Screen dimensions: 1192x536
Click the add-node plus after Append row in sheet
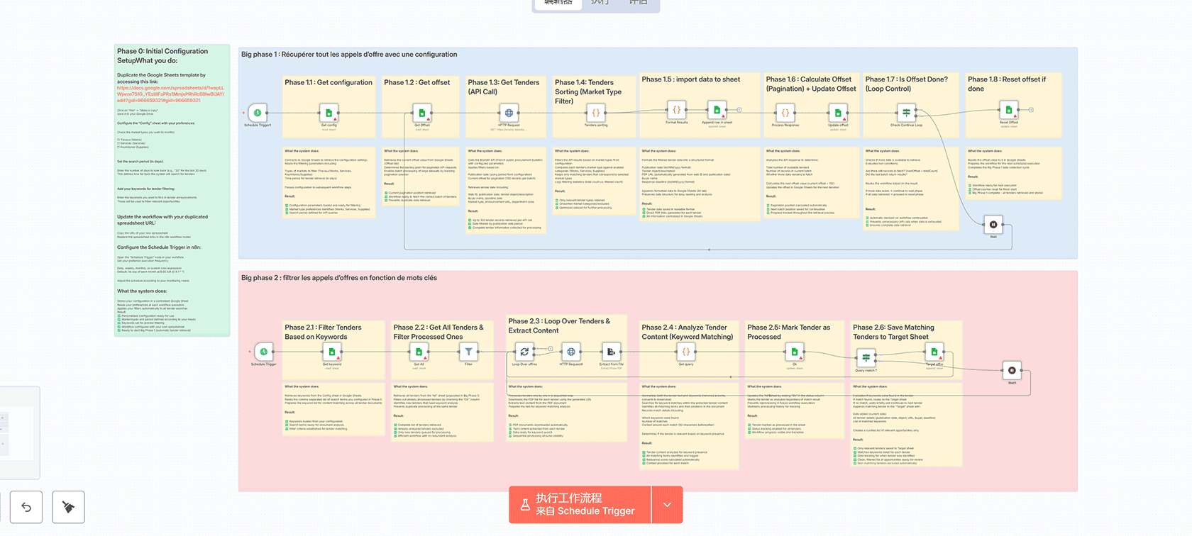[739, 110]
